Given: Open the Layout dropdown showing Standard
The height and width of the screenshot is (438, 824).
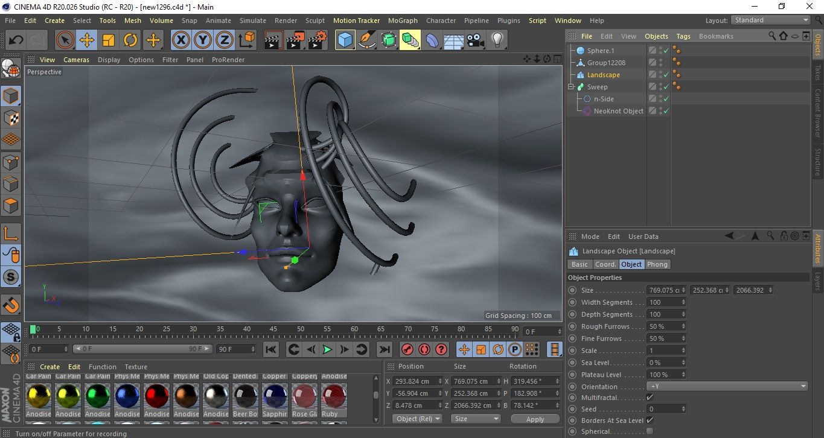Looking at the screenshot, I should [771, 20].
